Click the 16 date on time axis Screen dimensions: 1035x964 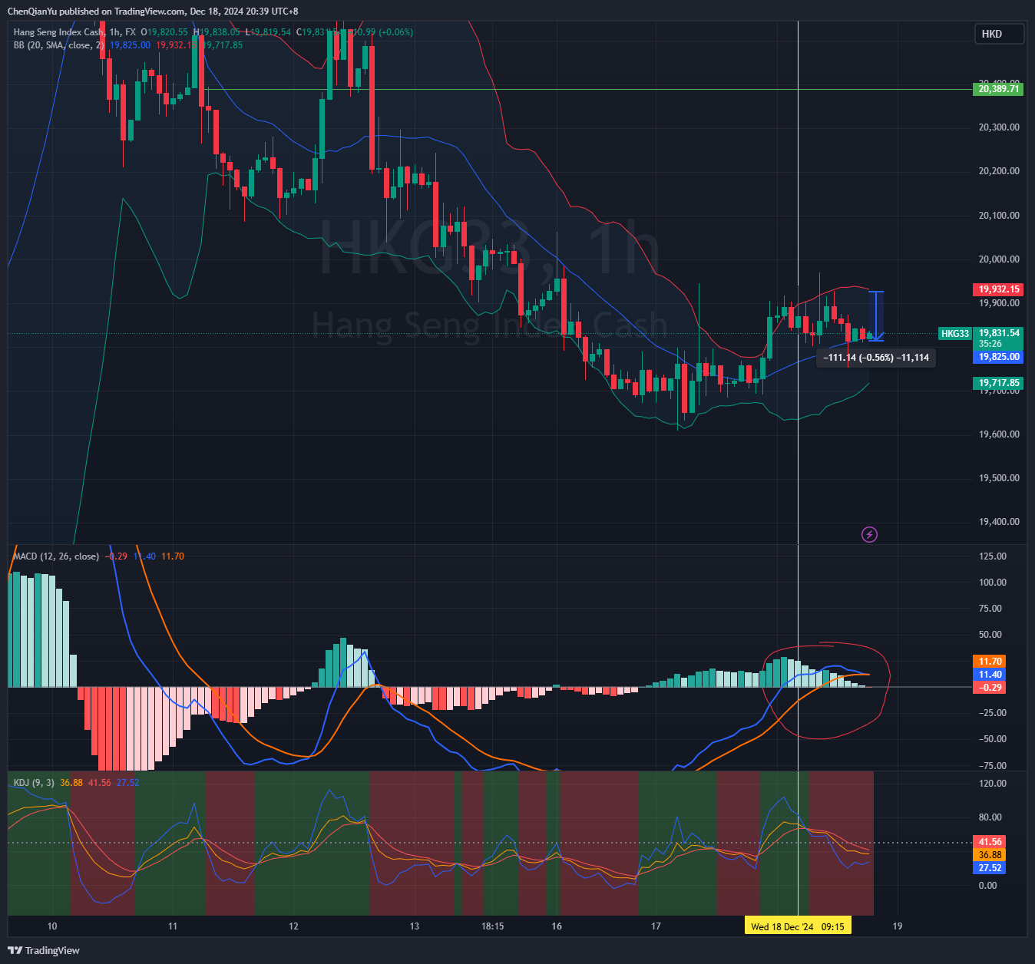557,926
